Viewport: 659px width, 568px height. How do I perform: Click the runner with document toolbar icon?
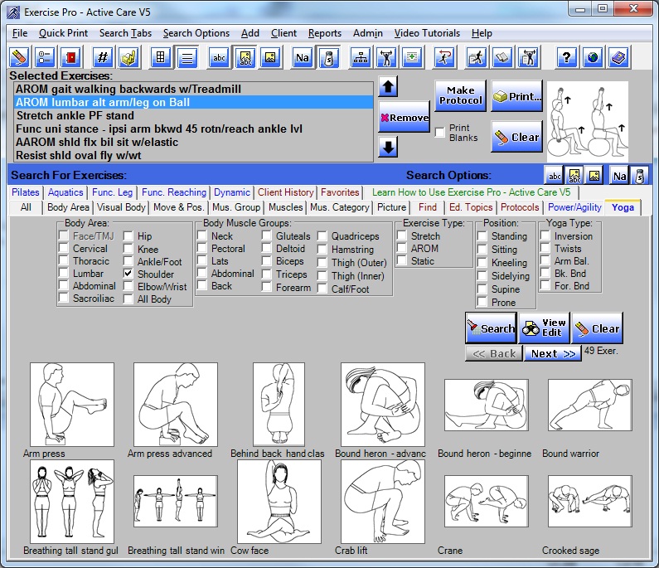[476, 57]
